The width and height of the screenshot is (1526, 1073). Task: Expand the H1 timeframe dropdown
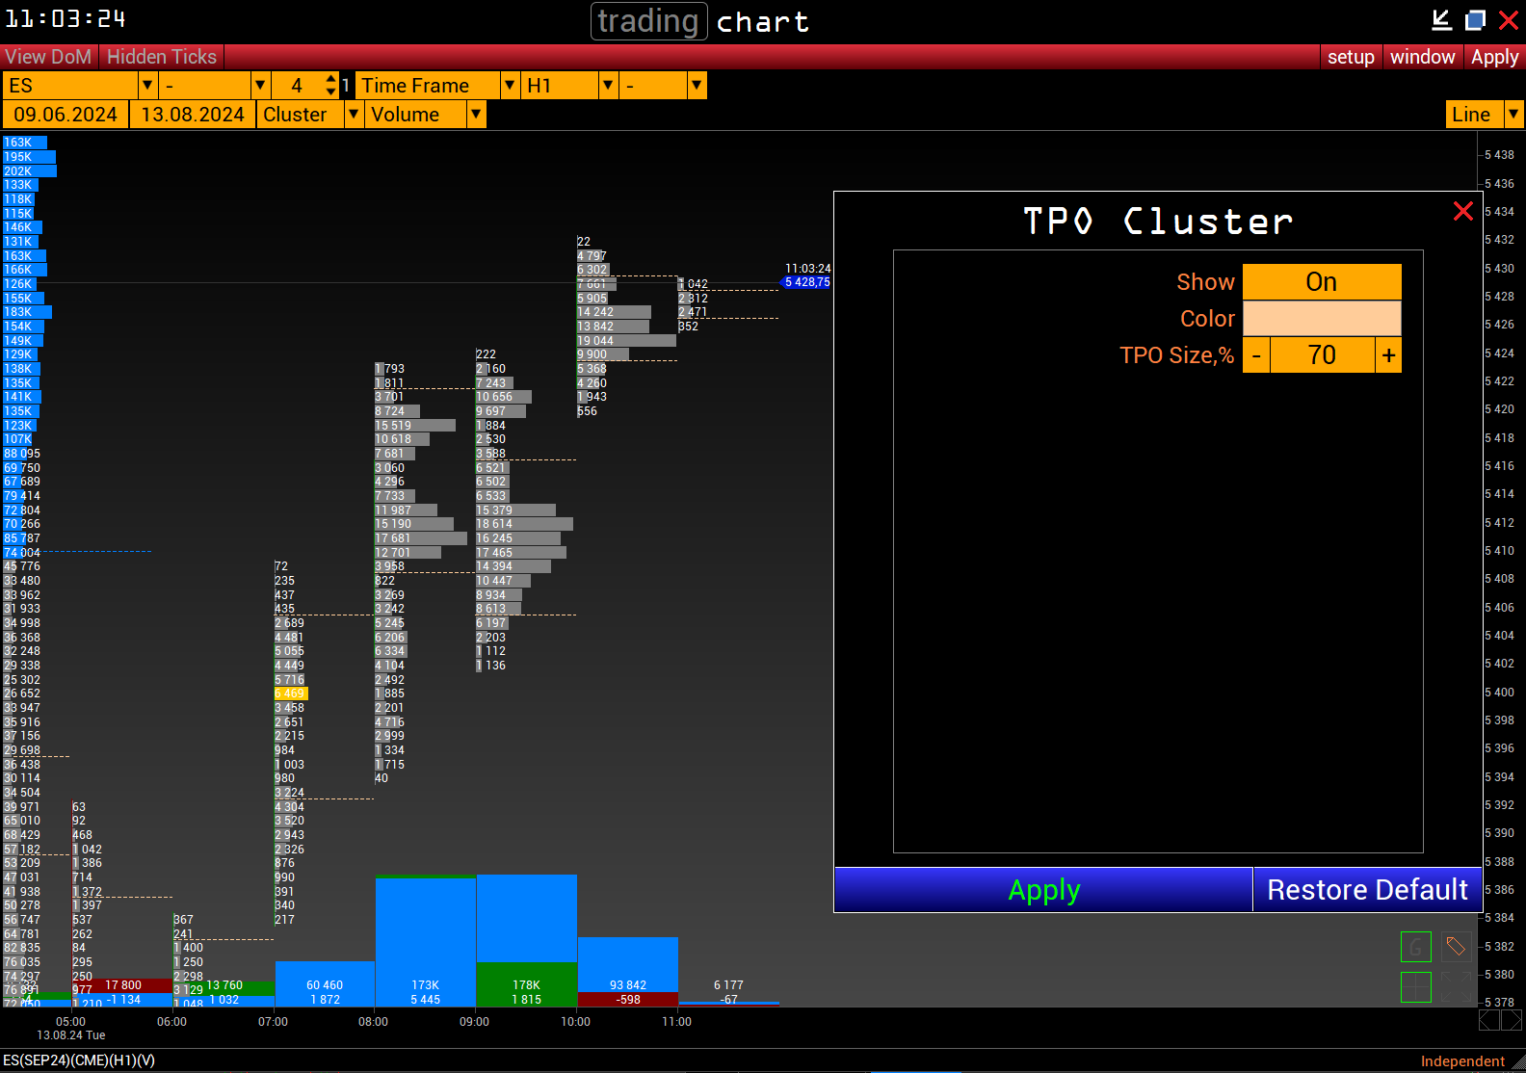click(x=608, y=86)
